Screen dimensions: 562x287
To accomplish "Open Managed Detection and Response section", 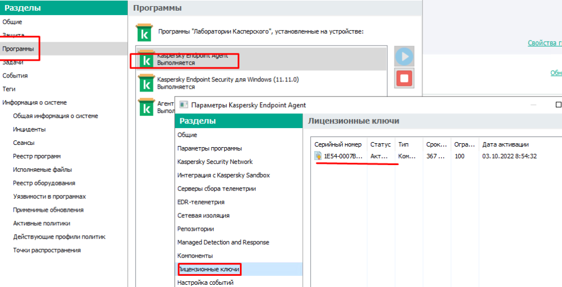I will point(223,242).
